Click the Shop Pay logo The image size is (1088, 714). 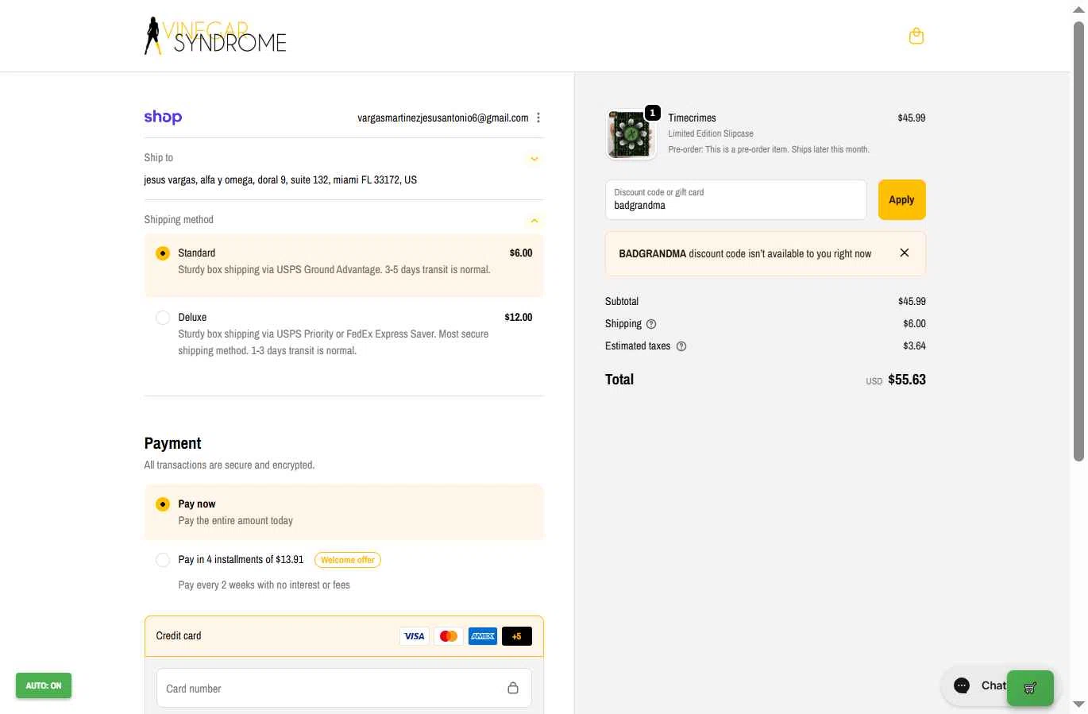[x=163, y=117]
